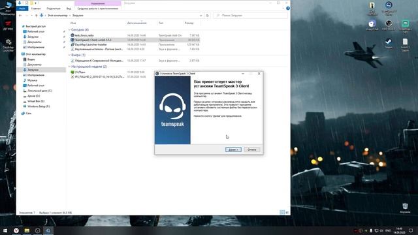Click Загрузки in address breadcrumb

[x=78, y=16]
